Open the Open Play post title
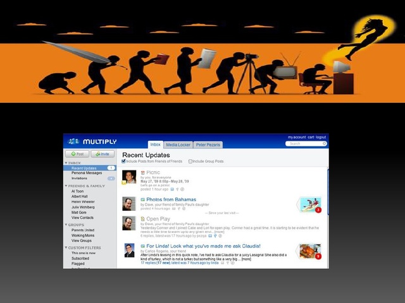 click(158, 219)
